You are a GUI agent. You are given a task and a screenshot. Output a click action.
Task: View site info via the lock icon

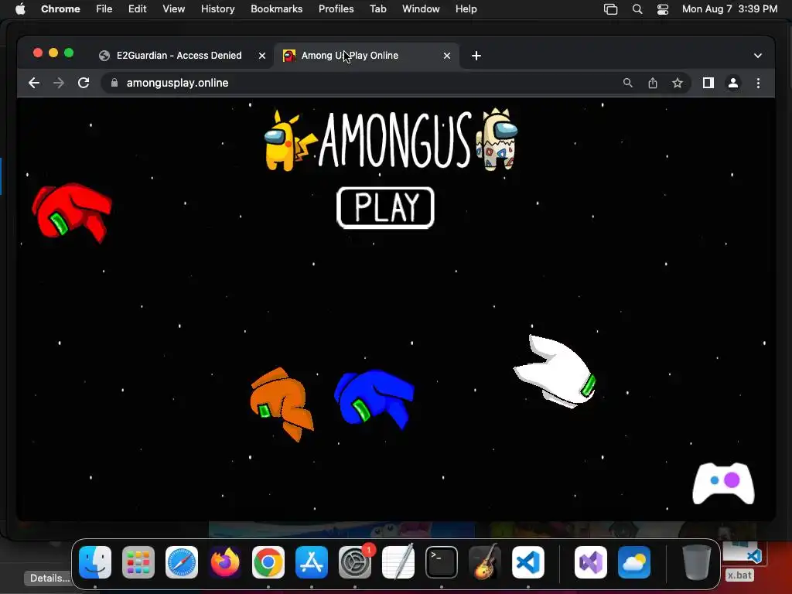114,83
